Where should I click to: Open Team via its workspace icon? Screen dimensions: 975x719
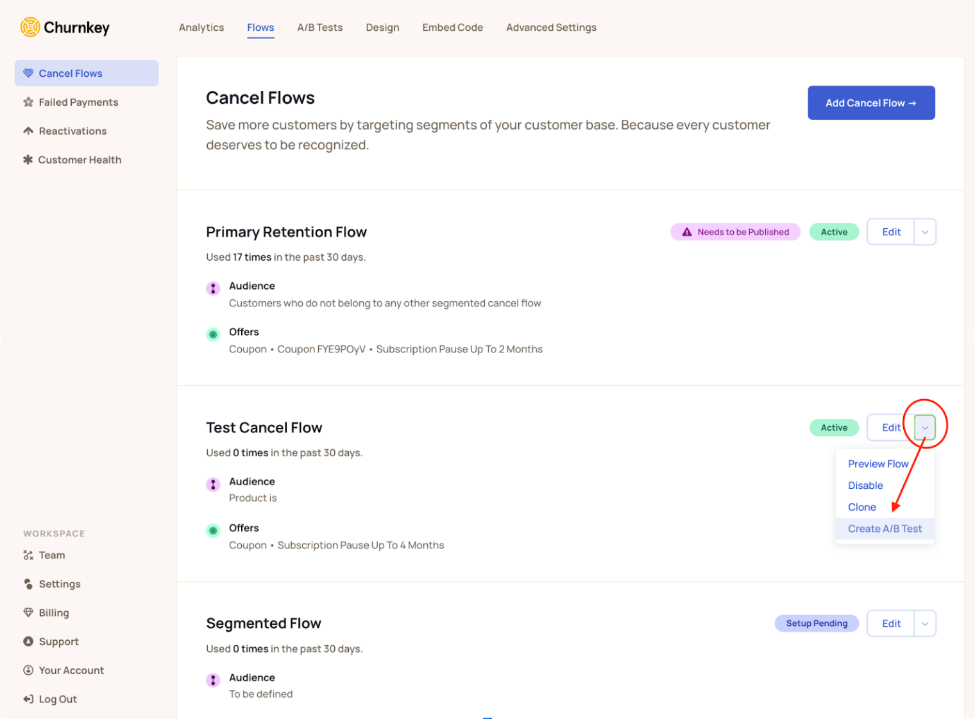(x=28, y=555)
